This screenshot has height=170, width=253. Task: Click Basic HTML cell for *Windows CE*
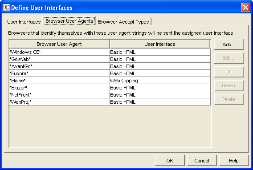point(160,52)
